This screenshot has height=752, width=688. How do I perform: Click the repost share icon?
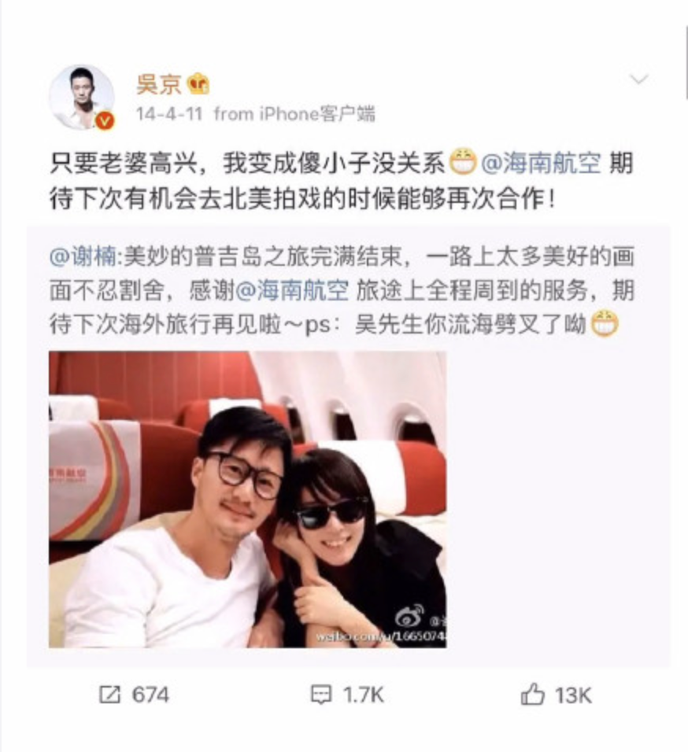pyautogui.click(x=109, y=695)
